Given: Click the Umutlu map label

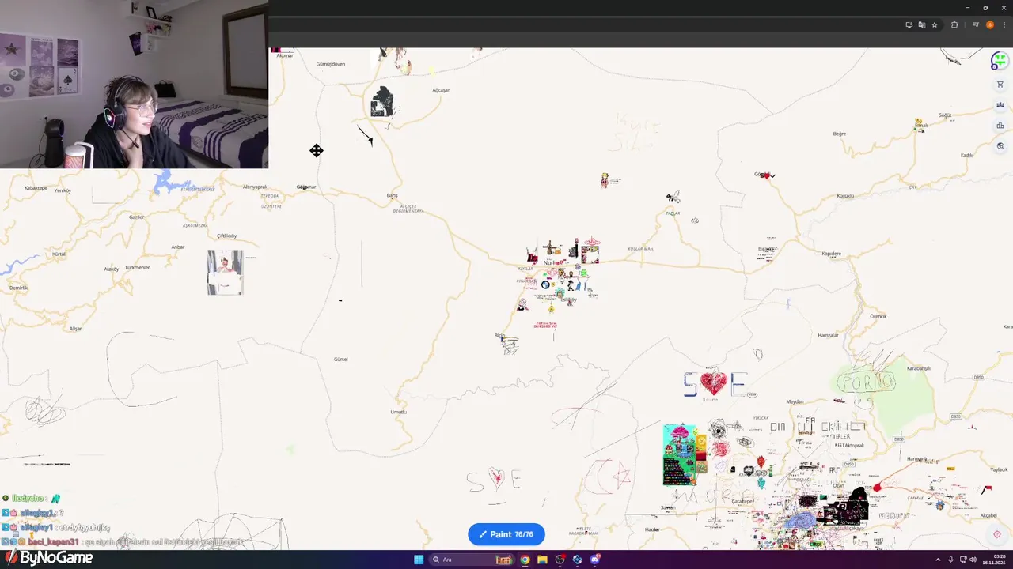Looking at the screenshot, I should pos(398,412).
